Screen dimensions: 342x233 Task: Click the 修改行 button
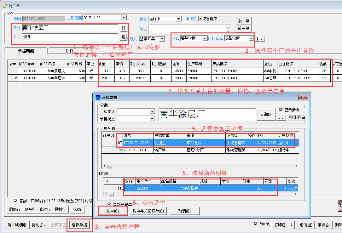pos(45,209)
